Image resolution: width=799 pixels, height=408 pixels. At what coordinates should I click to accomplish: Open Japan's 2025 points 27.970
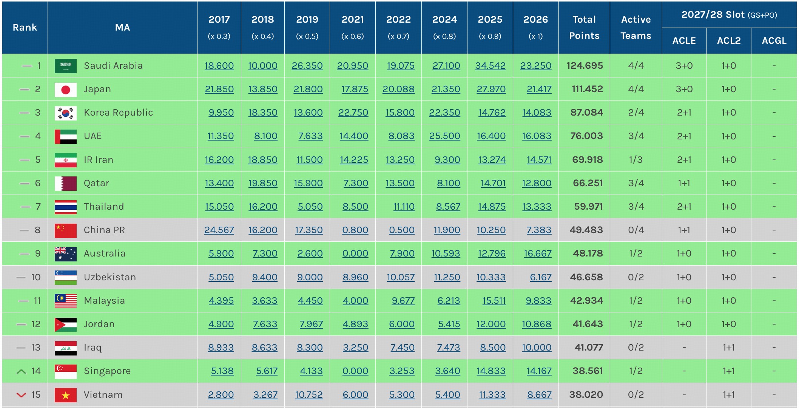[491, 90]
